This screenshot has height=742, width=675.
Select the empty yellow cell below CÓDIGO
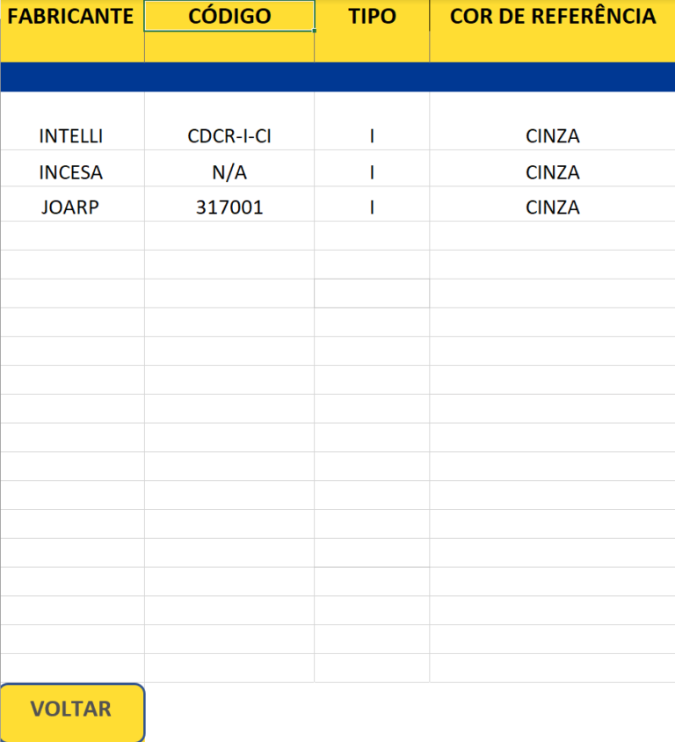[x=229, y=47]
